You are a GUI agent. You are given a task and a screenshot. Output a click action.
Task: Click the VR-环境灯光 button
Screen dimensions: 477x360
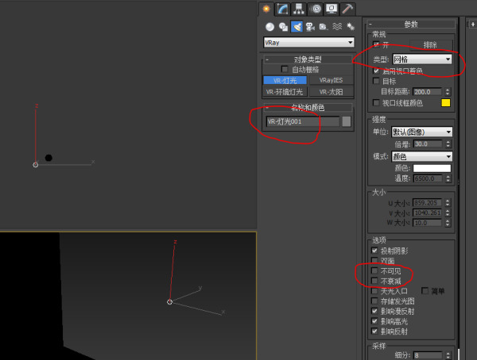(285, 92)
